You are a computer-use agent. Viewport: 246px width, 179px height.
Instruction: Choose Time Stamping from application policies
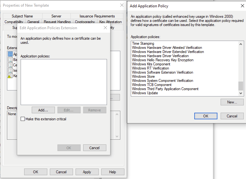click(143, 43)
